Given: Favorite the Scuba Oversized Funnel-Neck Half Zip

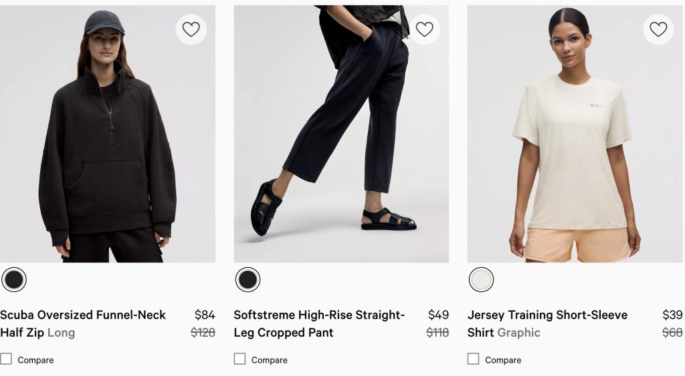Looking at the screenshot, I should 191,29.
